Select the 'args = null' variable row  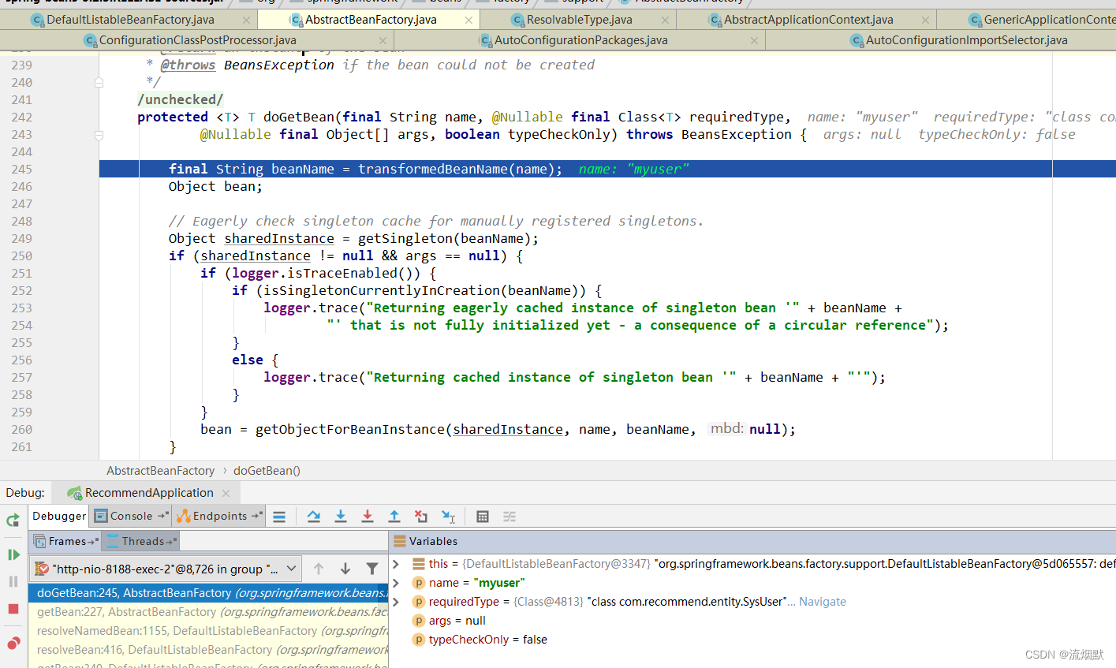pos(753,621)
